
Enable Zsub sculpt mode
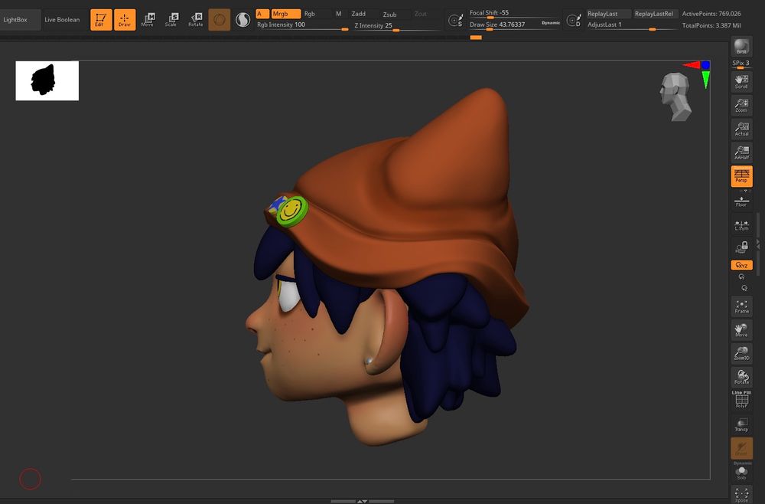point(390,14)
